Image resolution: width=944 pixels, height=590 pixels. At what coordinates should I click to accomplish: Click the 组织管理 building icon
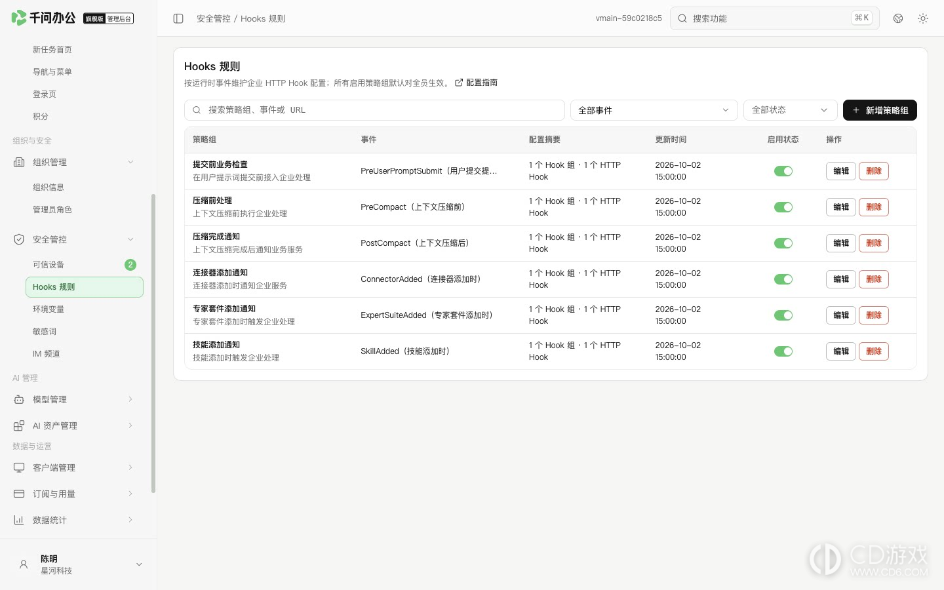19,162
